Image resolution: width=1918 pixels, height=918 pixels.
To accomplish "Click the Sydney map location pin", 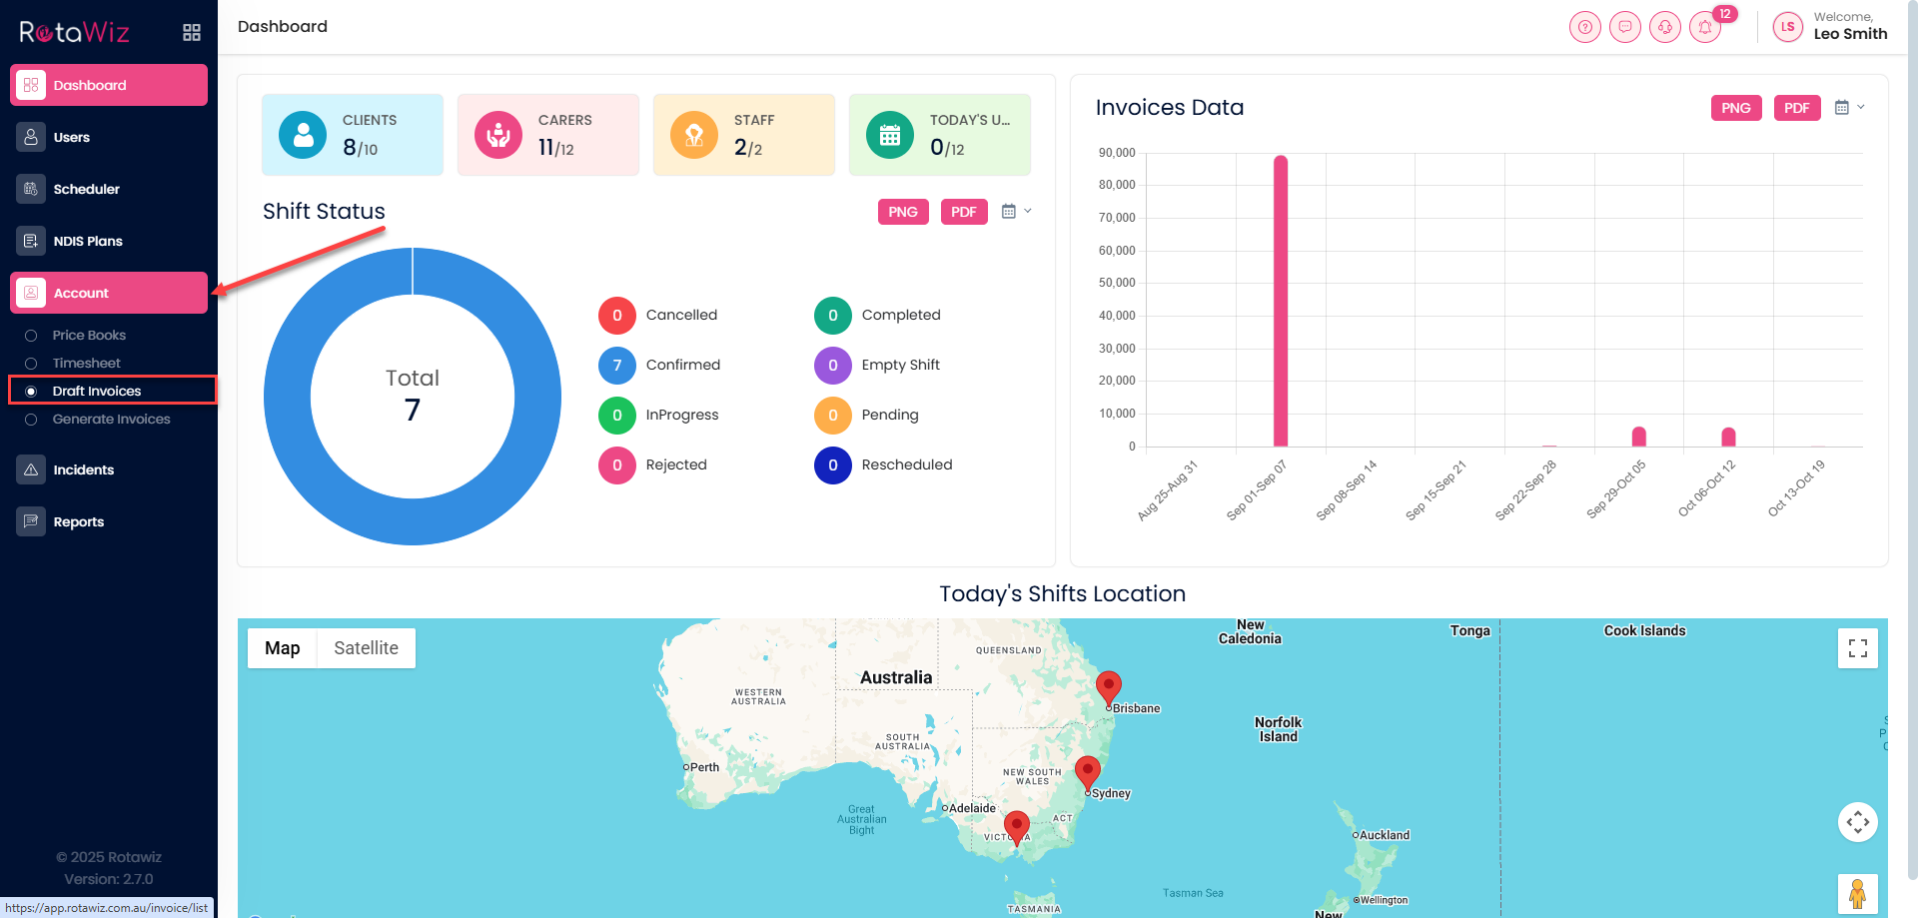I will click(1087, 771).
